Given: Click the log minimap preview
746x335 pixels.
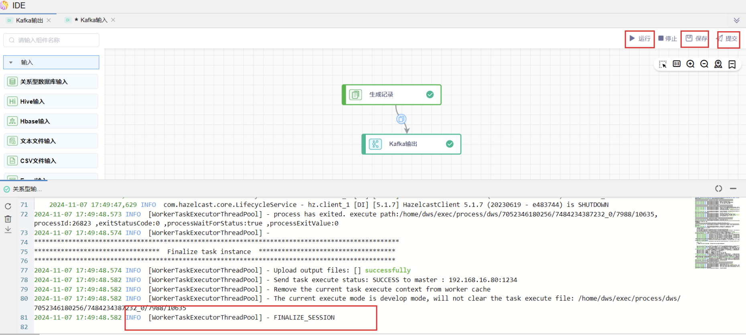Looking at the screenshot, I should [717, 232].
